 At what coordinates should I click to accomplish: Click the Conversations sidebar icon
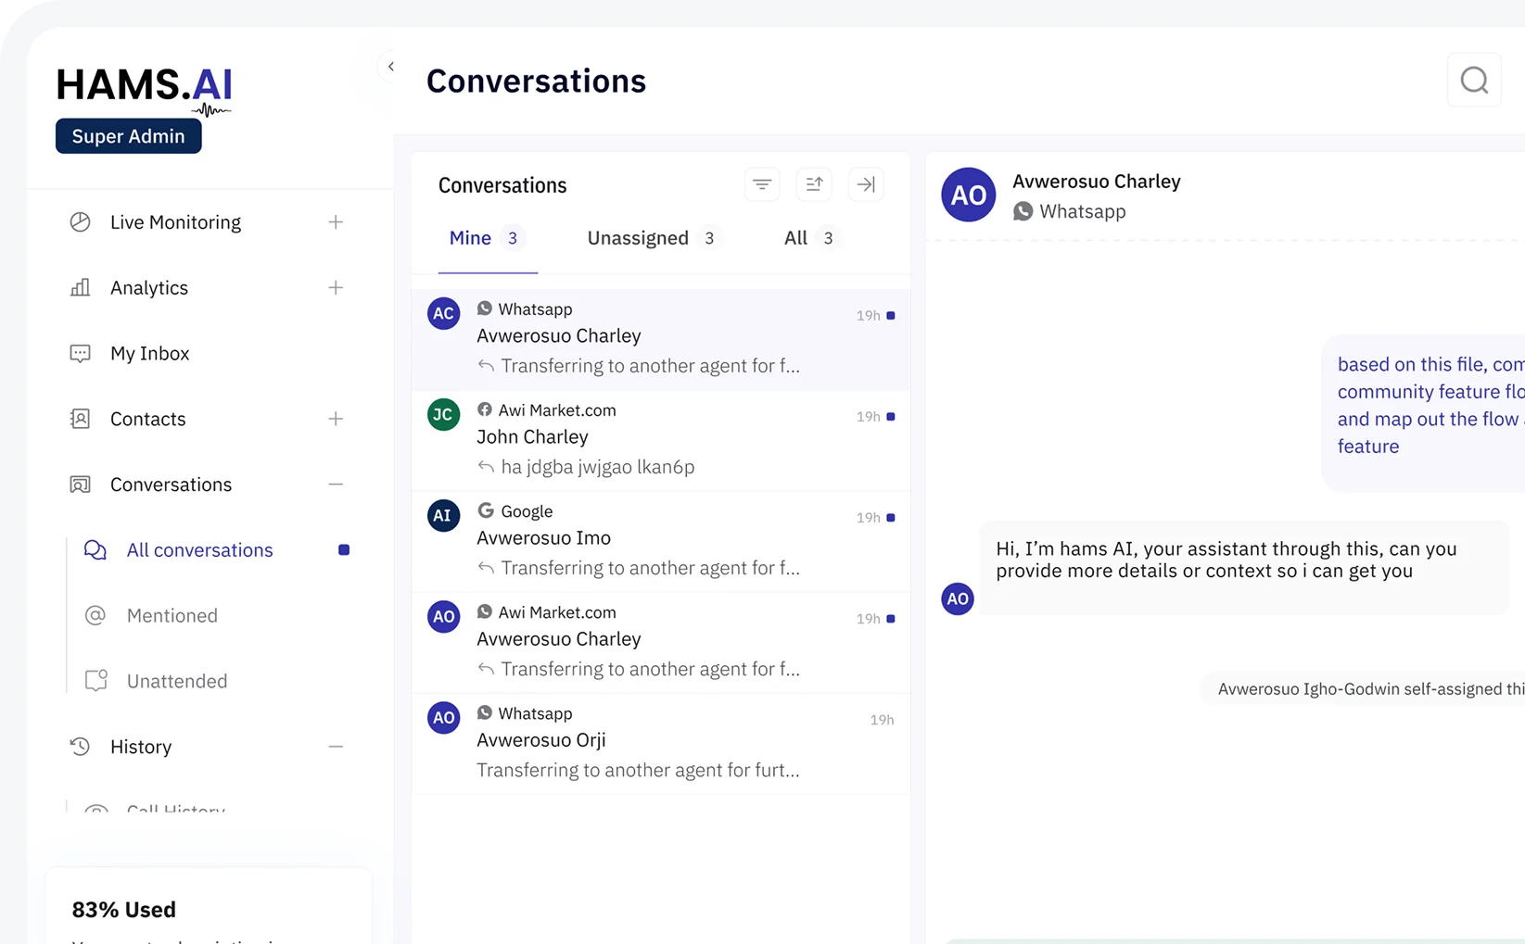[81, 485]
